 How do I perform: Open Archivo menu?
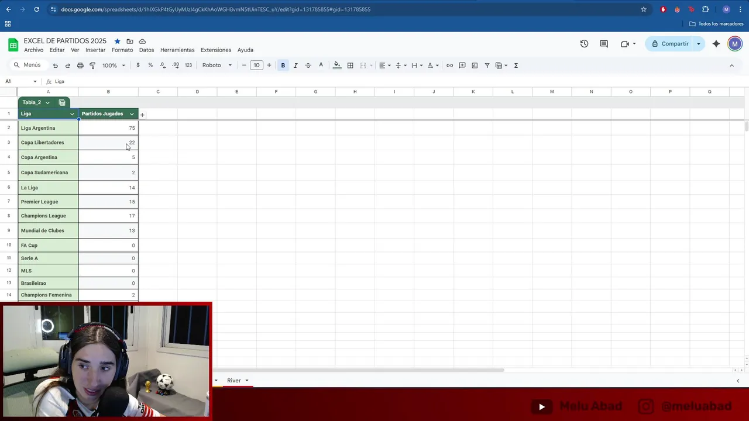tap(33, 50)
